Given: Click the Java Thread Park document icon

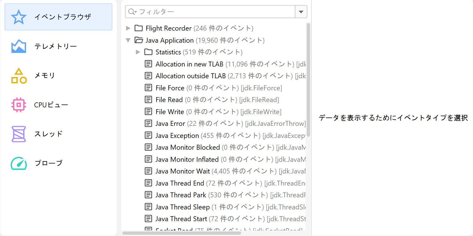Looking at the screenshot, I should coord(149,195).
